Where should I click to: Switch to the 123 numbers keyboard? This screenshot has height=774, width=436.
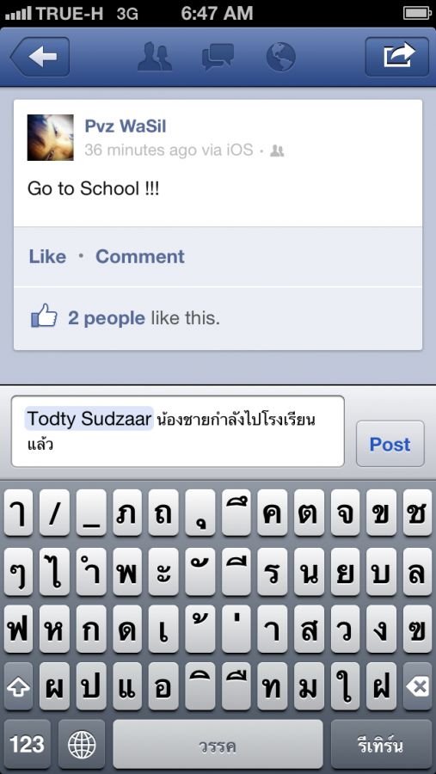click(x=28, y=745)
